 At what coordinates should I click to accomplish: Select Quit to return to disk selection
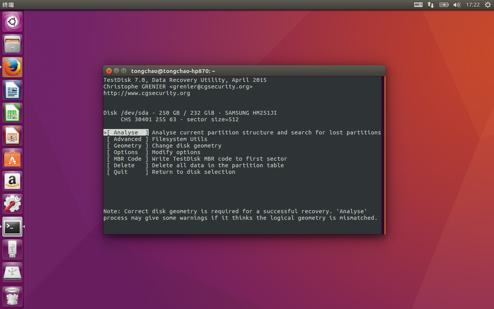coord(171,172)
